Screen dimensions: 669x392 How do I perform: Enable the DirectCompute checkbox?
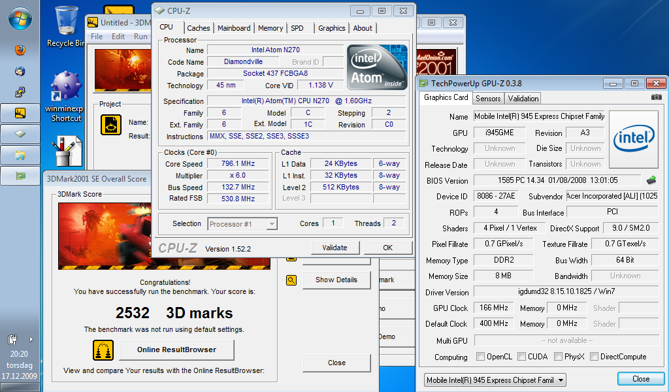(x=594, y=356)
